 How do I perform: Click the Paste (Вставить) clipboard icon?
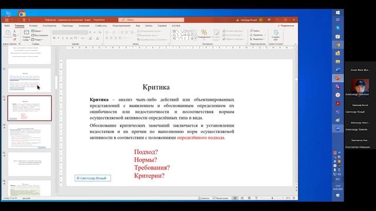(8, 33)
